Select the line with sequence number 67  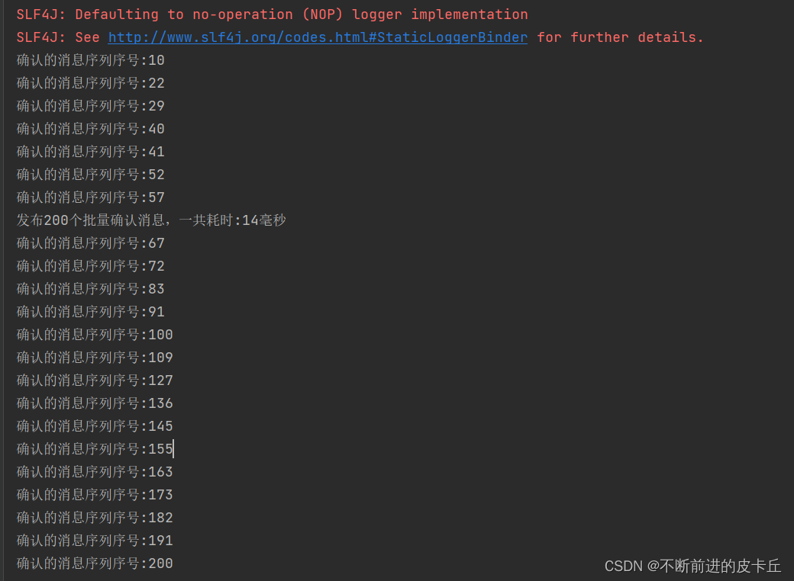tap(90, 243)
